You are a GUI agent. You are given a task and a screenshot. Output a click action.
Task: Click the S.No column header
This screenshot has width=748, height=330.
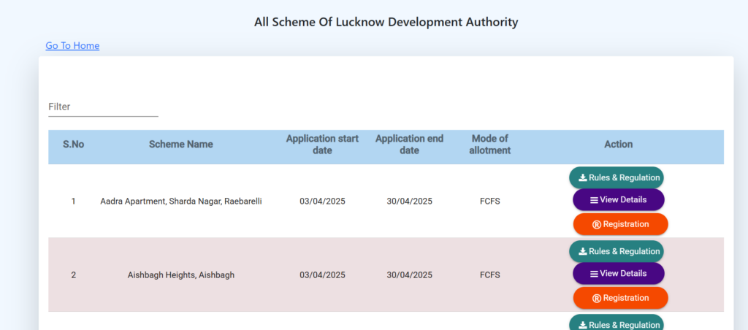tap(74, 145)
